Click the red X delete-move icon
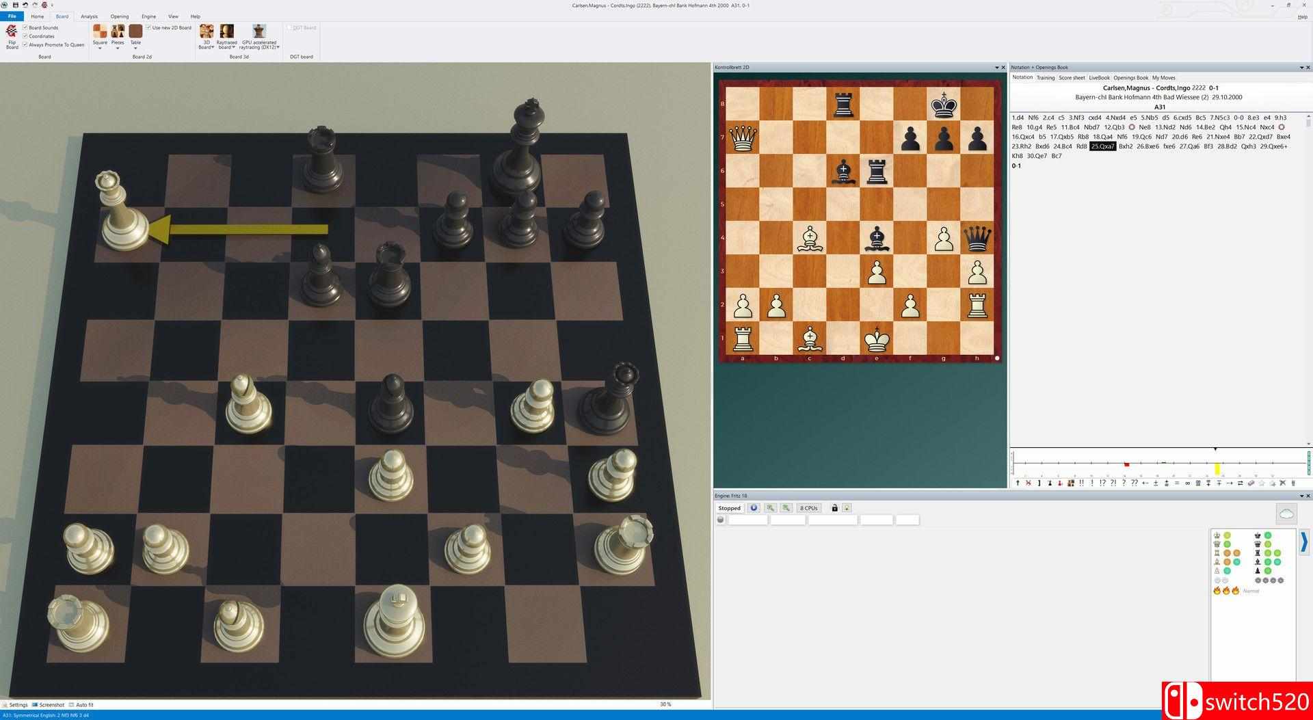 point(1028,483)
